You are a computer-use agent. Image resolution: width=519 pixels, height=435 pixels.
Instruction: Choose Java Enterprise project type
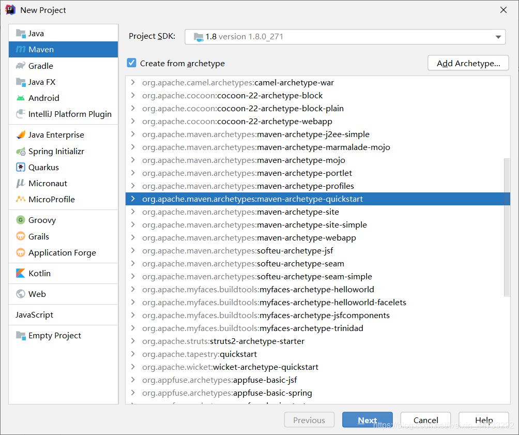63,134
